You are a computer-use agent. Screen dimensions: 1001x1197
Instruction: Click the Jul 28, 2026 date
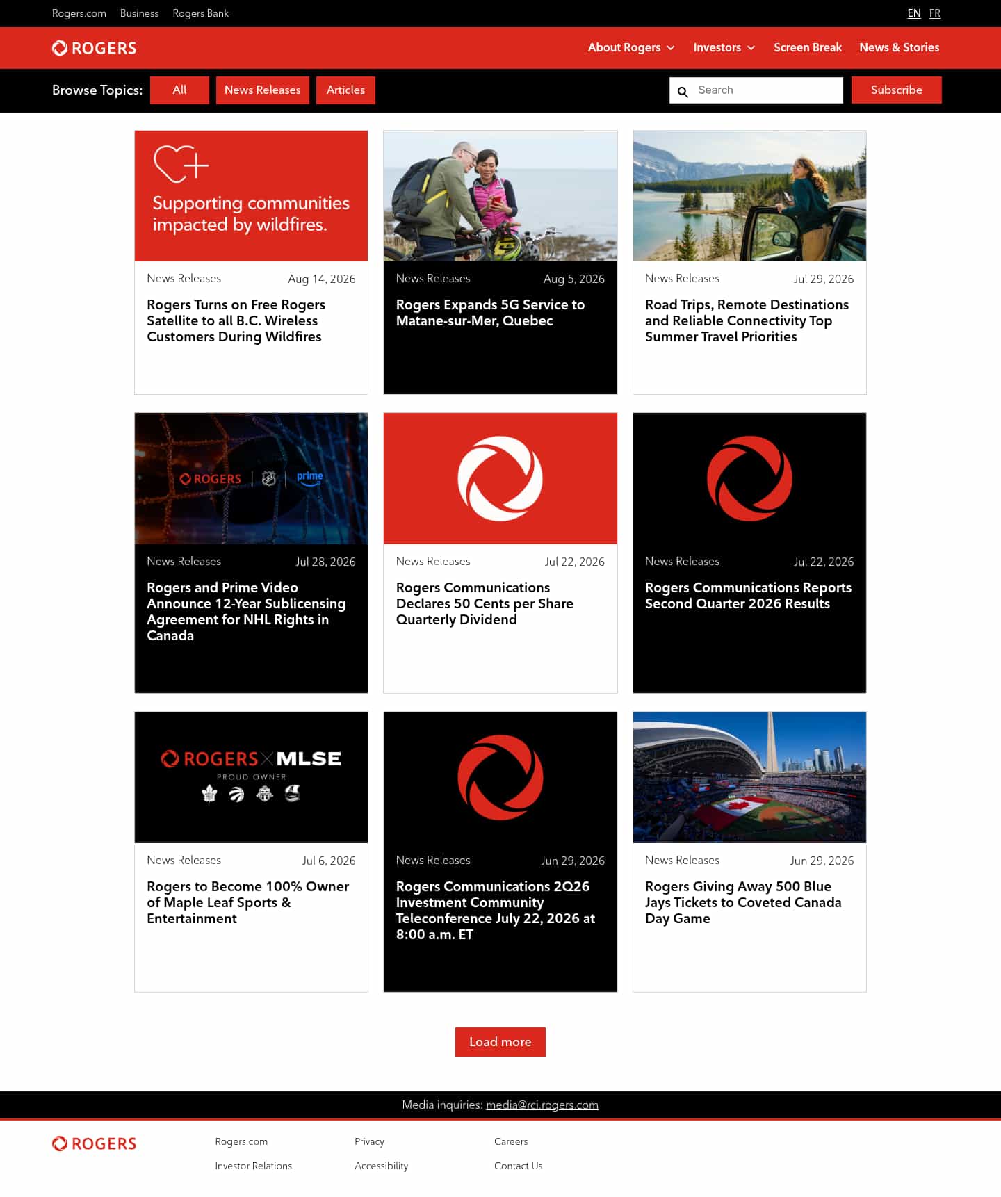325,562
